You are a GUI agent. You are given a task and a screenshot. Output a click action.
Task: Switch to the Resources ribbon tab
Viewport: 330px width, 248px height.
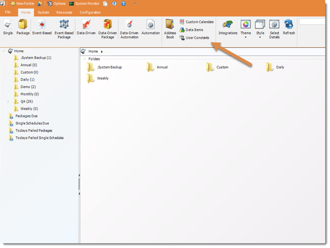pos(64,12)
